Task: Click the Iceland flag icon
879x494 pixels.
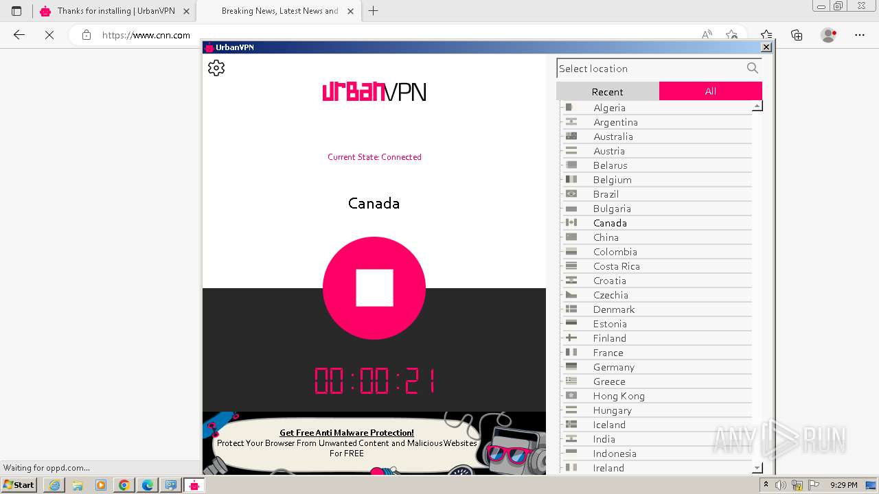Action: (x=571, y=424)
